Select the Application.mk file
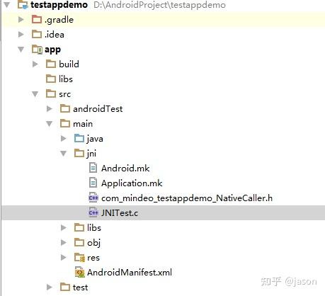325x296 pixels. [132, 183]
